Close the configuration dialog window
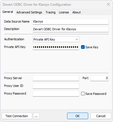113x122 pixels. point(108,4)
